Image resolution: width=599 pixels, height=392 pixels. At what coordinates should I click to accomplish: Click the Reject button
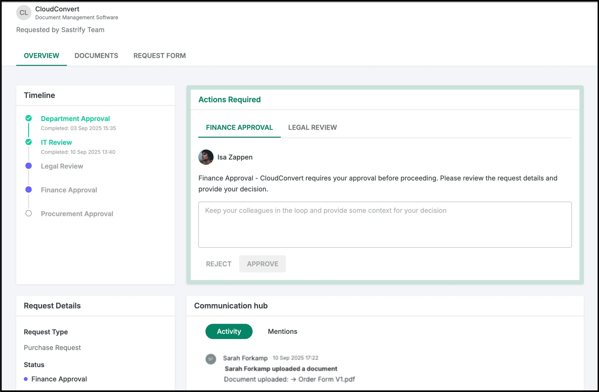click(x=218, y=264)
